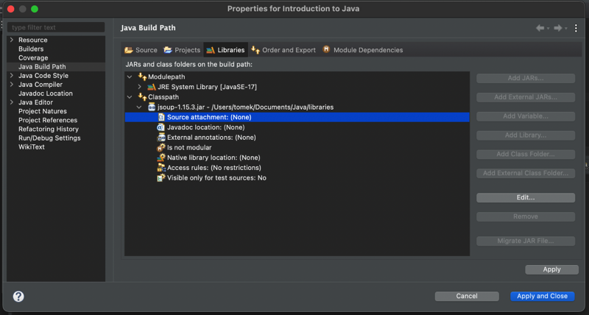Viewport: 589px width, 315px height.
Task: Click the help question mark icon
Action: [x=18, y=296]
